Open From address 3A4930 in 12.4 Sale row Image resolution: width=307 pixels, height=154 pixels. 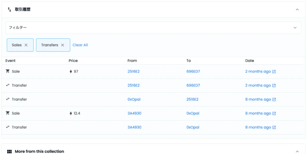tap(134, 113)
